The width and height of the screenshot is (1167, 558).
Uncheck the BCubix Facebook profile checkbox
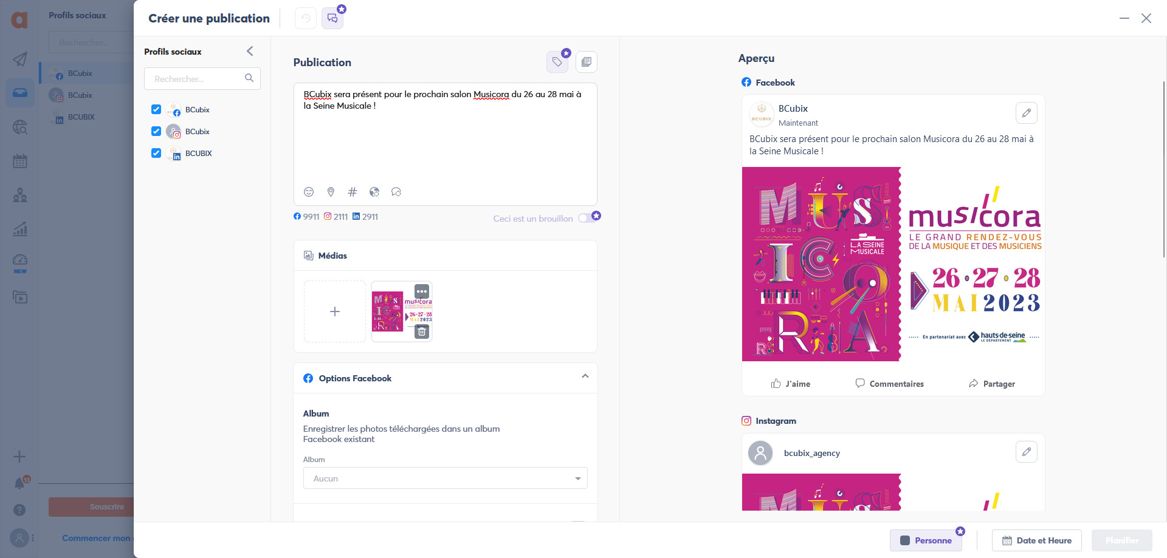click(156, 109)
